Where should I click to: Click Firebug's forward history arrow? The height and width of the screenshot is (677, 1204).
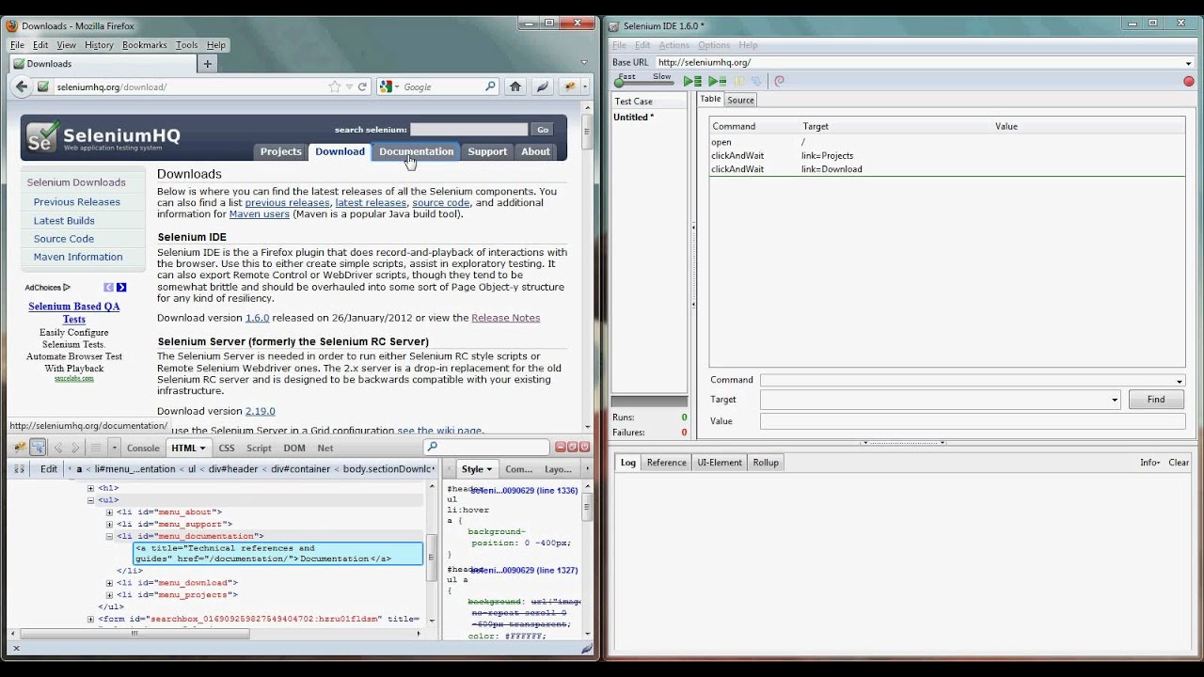[75, 448]
